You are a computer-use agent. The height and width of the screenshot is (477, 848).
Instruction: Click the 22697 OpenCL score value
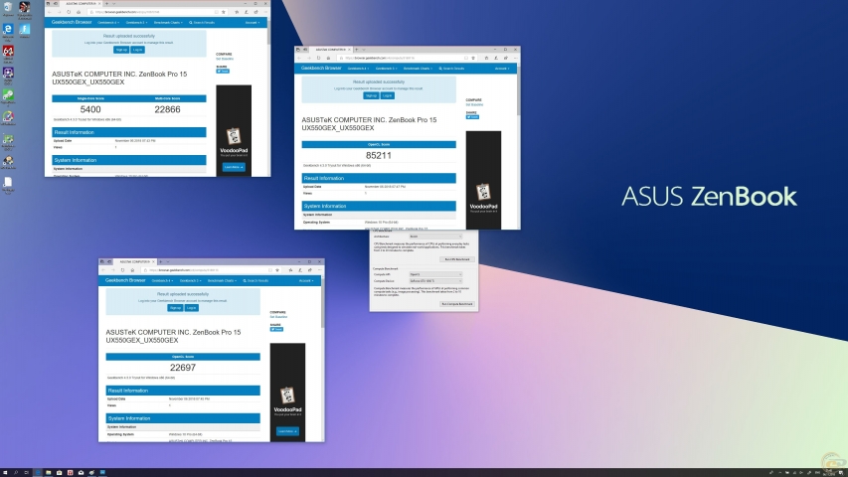click(183, 368)
